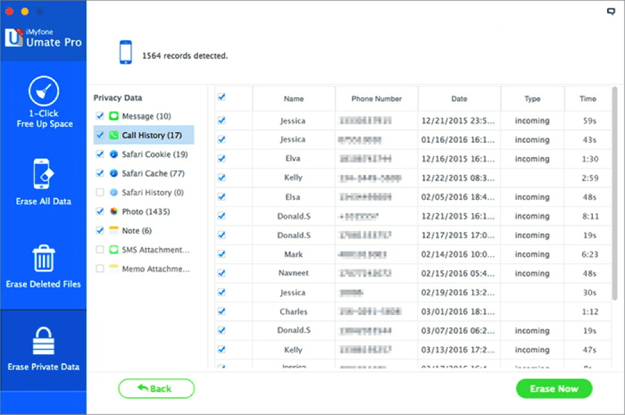Click the Elsa name cell
Screen dimensions: 625x415
[x=293, y=197]
